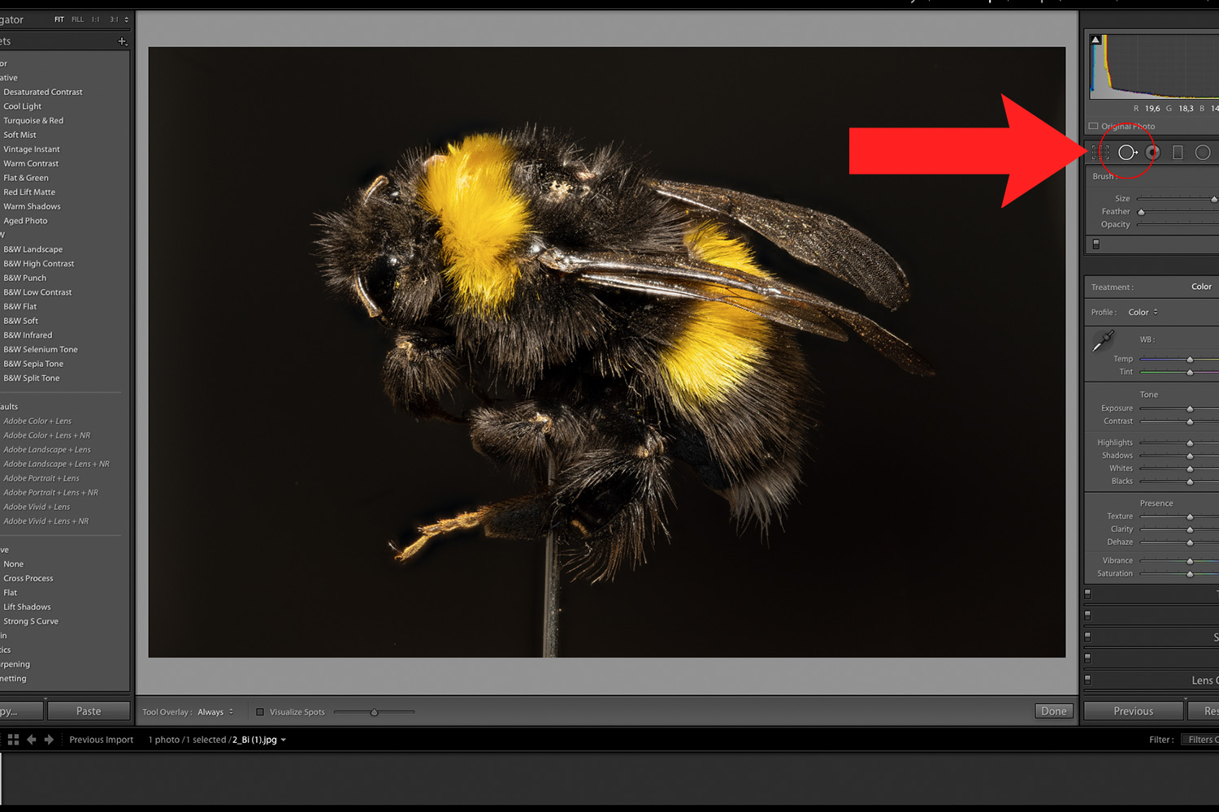The image size is (1219, 812).
Task: Select the Spot Removal tool
Action: tap(1127, 152)
